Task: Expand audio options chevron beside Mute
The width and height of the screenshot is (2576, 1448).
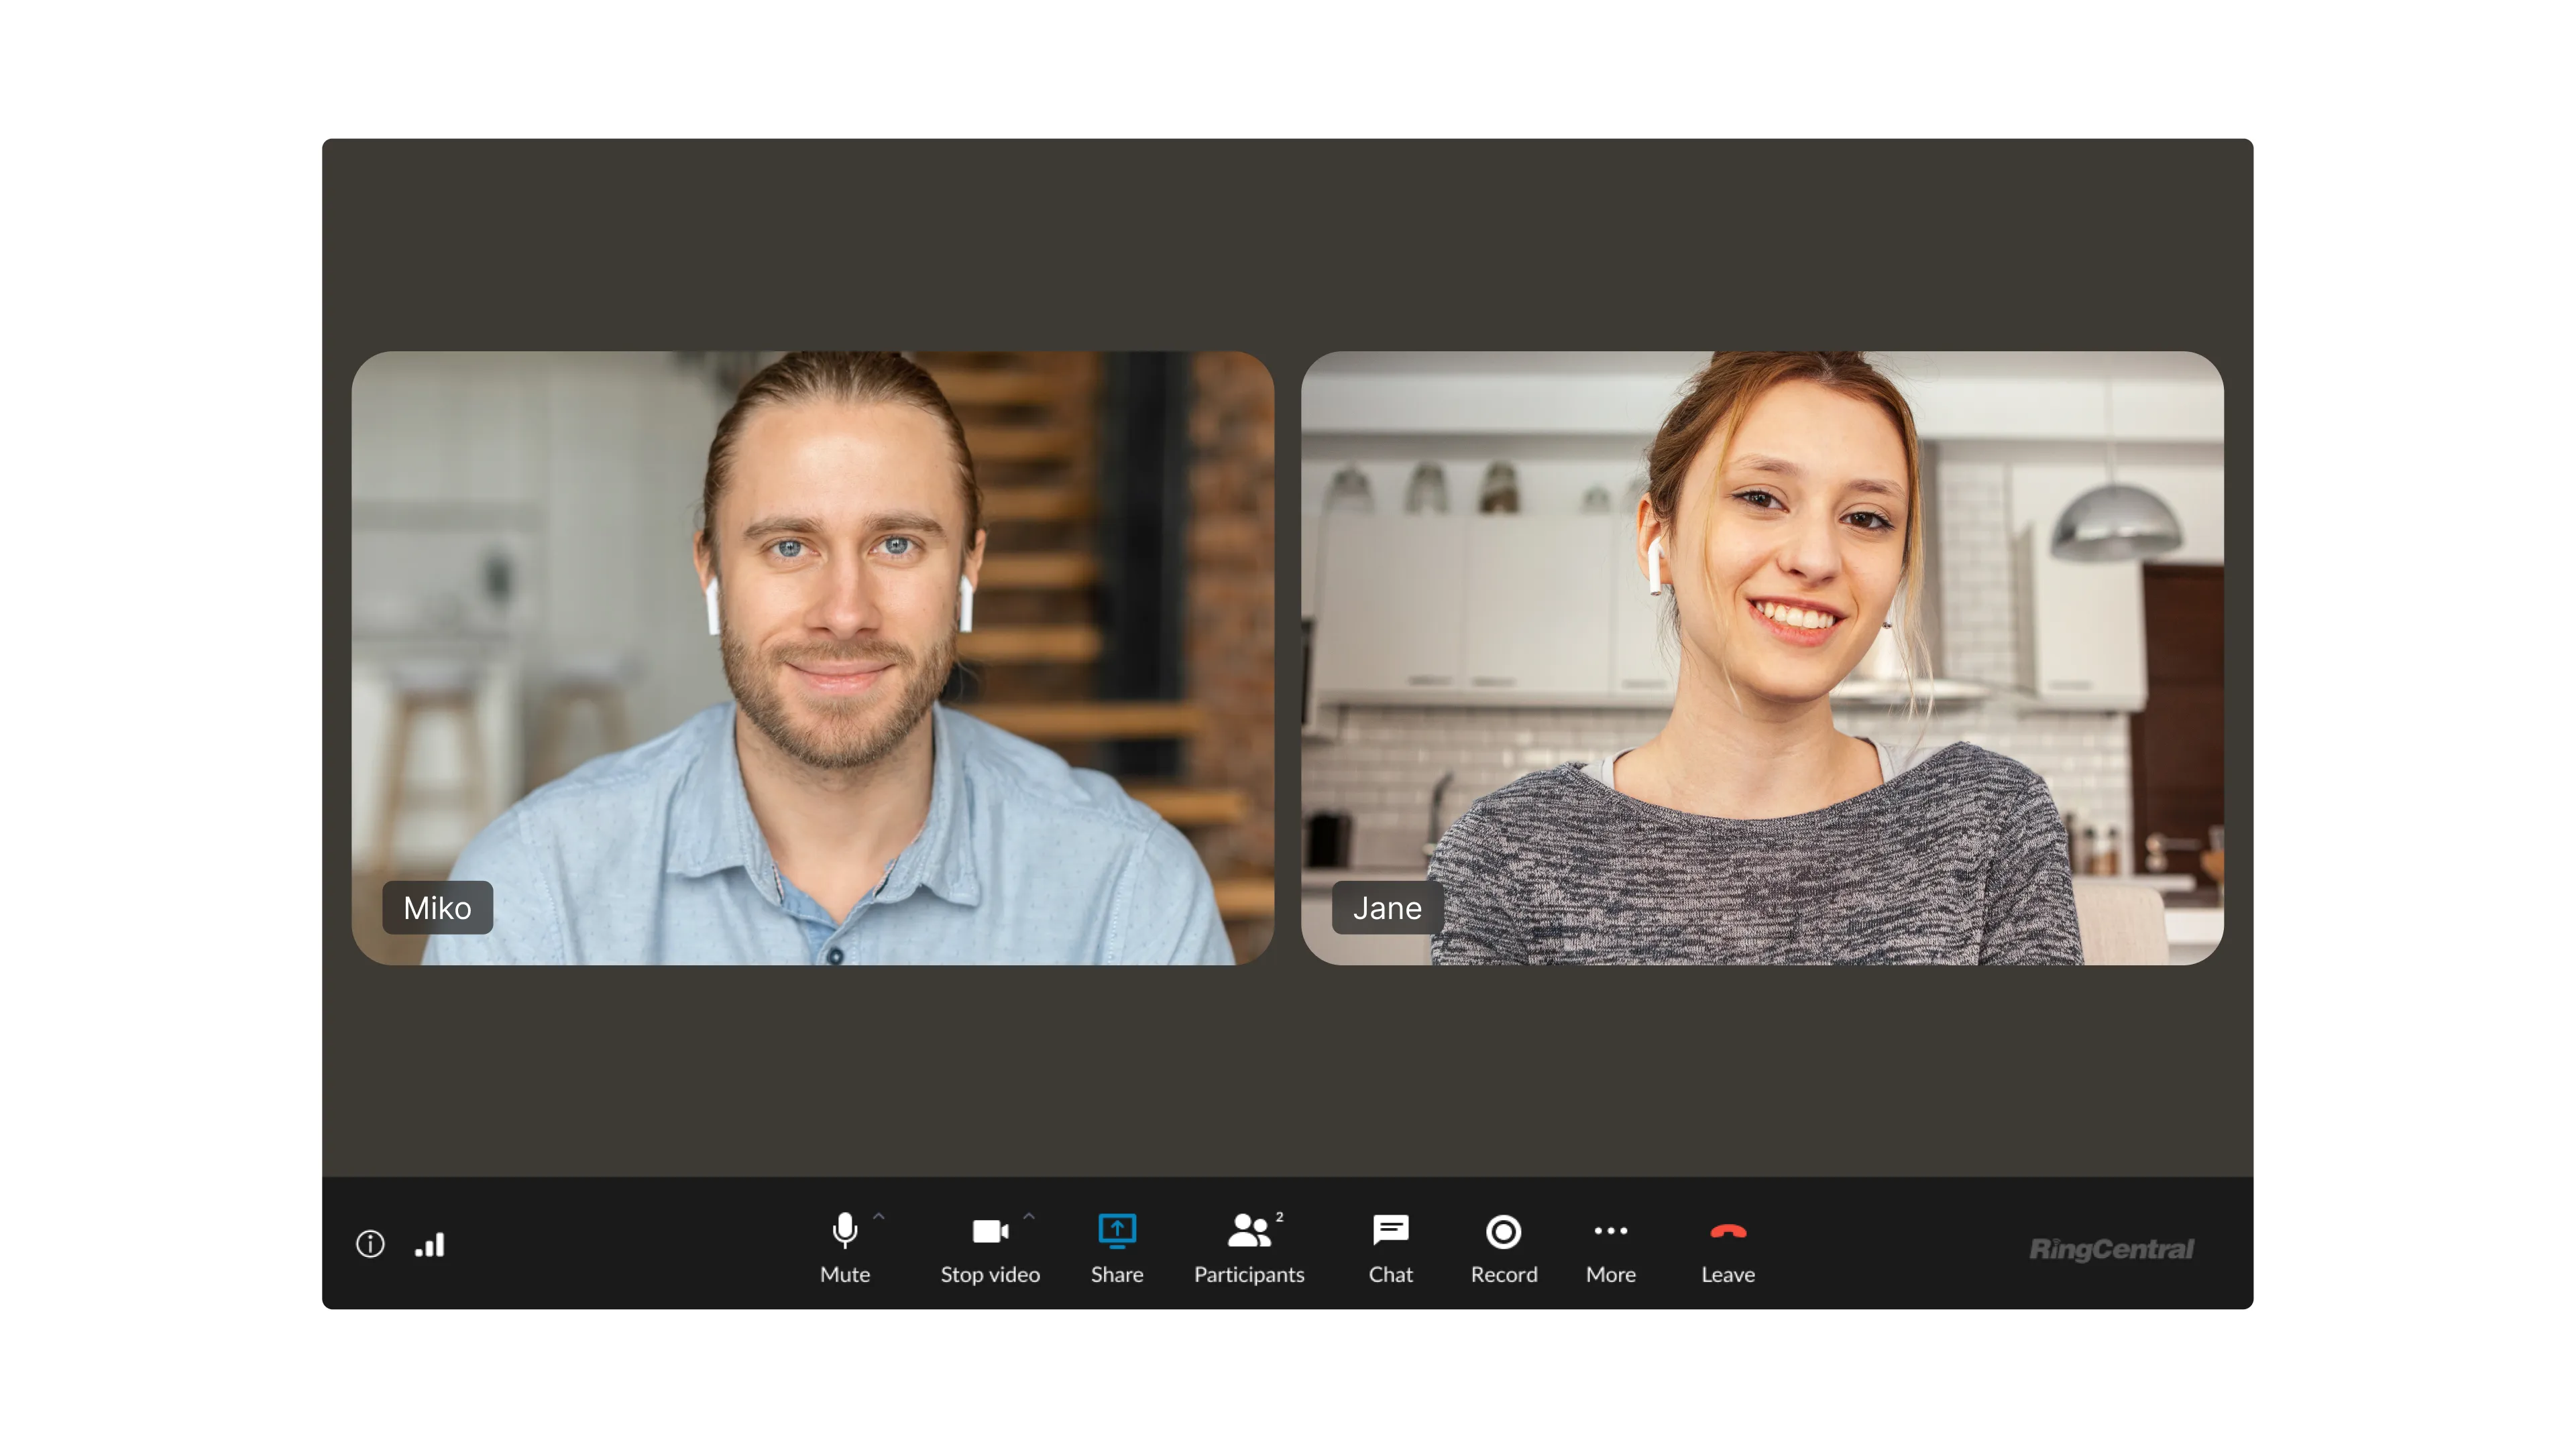Action: pos(879,1216)
